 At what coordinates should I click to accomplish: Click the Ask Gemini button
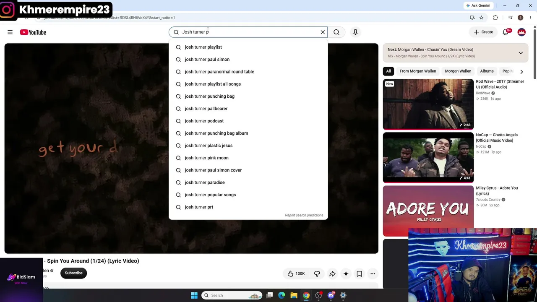pyautogui.click(x=478, y=5)
